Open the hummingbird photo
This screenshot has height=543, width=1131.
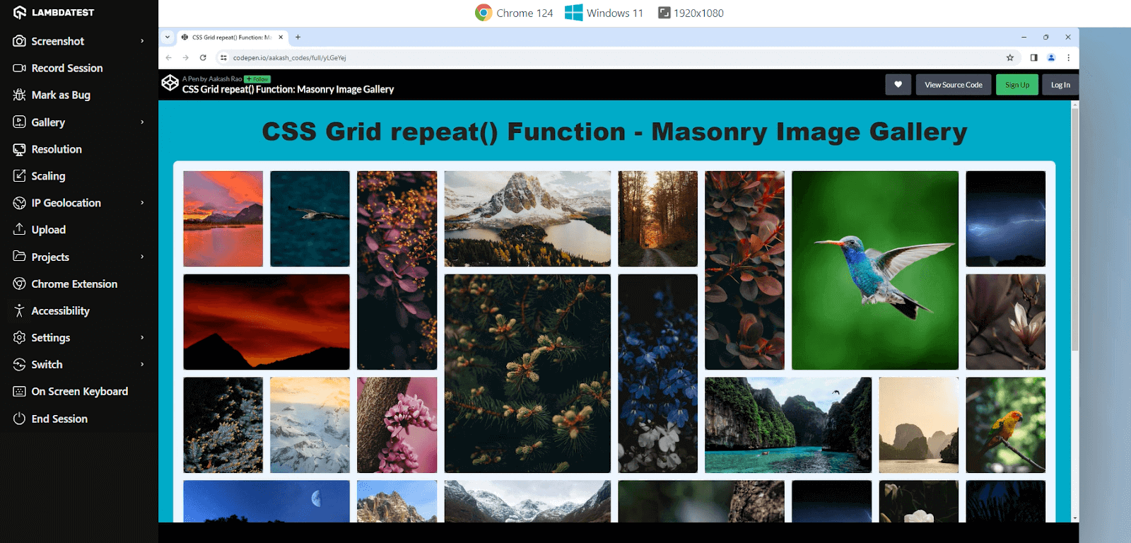875,270
